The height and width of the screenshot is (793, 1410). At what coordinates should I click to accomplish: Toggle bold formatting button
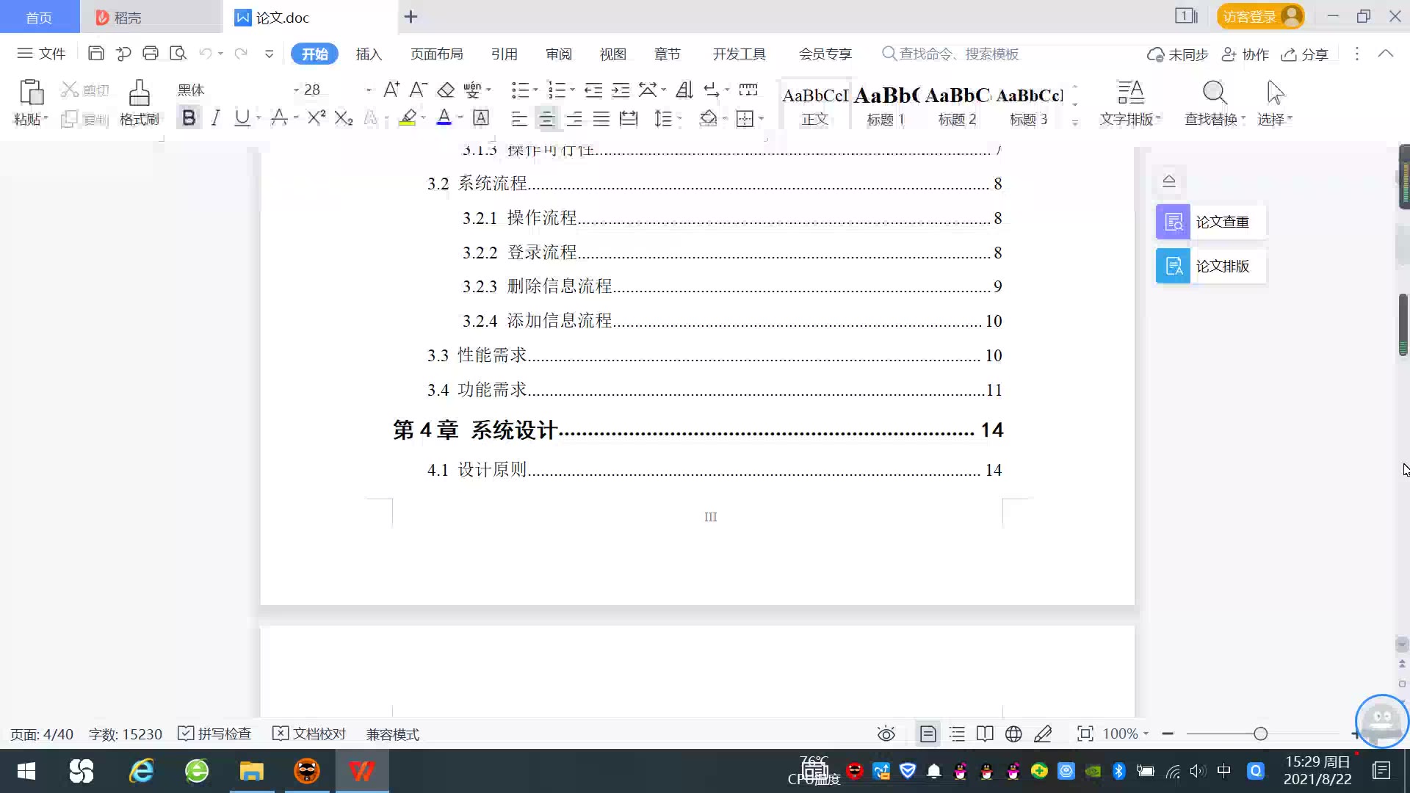[189, 118]
